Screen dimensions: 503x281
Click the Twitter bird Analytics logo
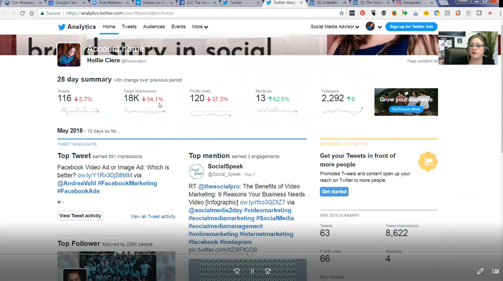tap(77, 27)
